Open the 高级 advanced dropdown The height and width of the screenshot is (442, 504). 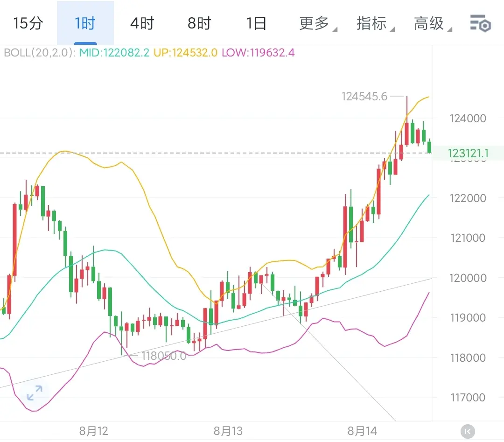coord(433,23)
